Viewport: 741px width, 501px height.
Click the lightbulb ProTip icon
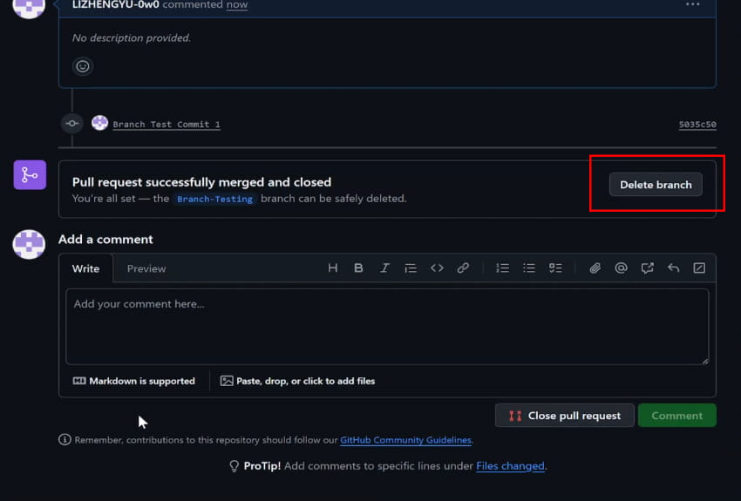234,466
